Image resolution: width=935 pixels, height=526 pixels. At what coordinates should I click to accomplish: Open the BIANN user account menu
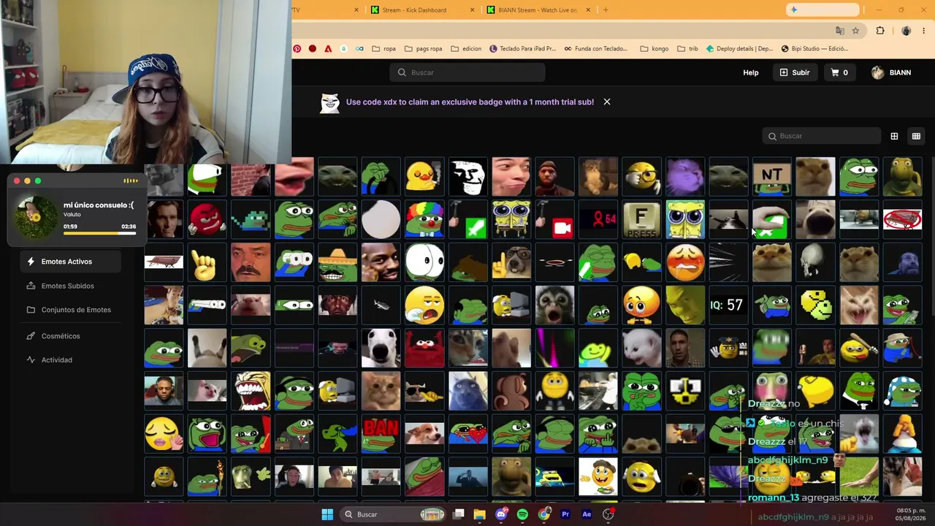tap(891, 72)
